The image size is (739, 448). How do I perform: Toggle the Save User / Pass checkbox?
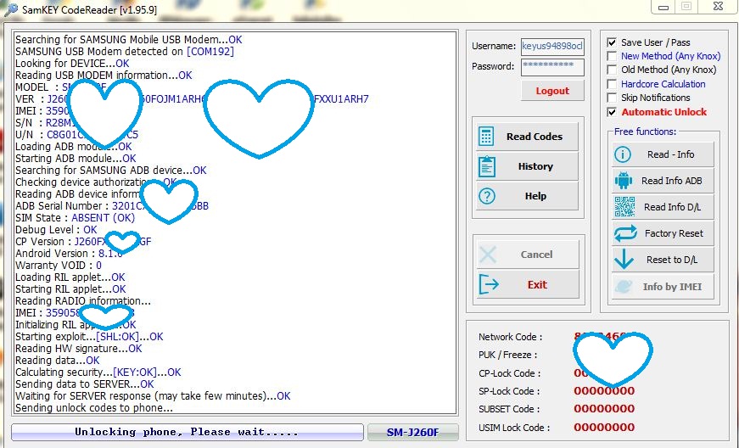(612, 42)
